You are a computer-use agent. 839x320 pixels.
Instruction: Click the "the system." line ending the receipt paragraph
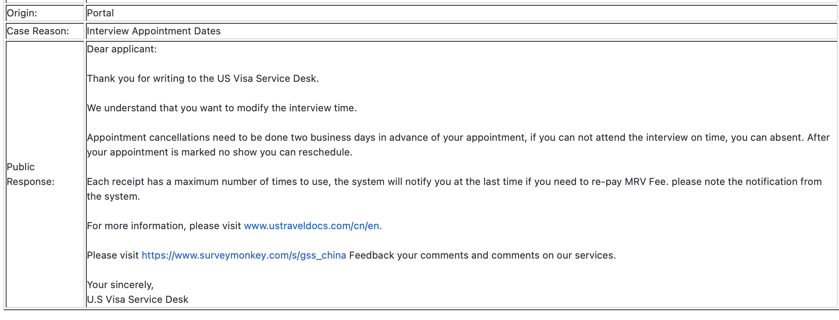pos(113,196)
